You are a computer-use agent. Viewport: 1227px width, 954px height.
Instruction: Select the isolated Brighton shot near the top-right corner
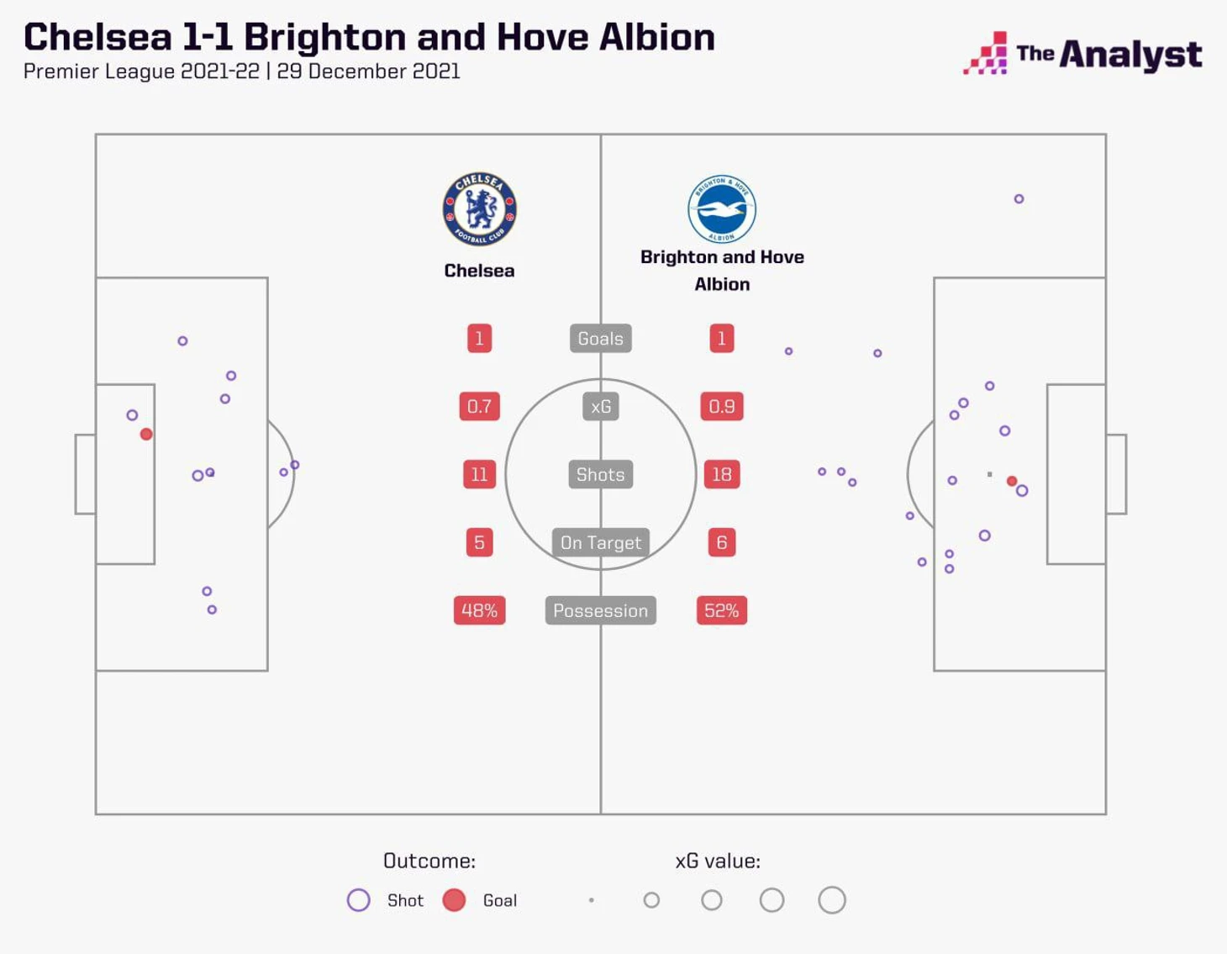[1019, 199]
